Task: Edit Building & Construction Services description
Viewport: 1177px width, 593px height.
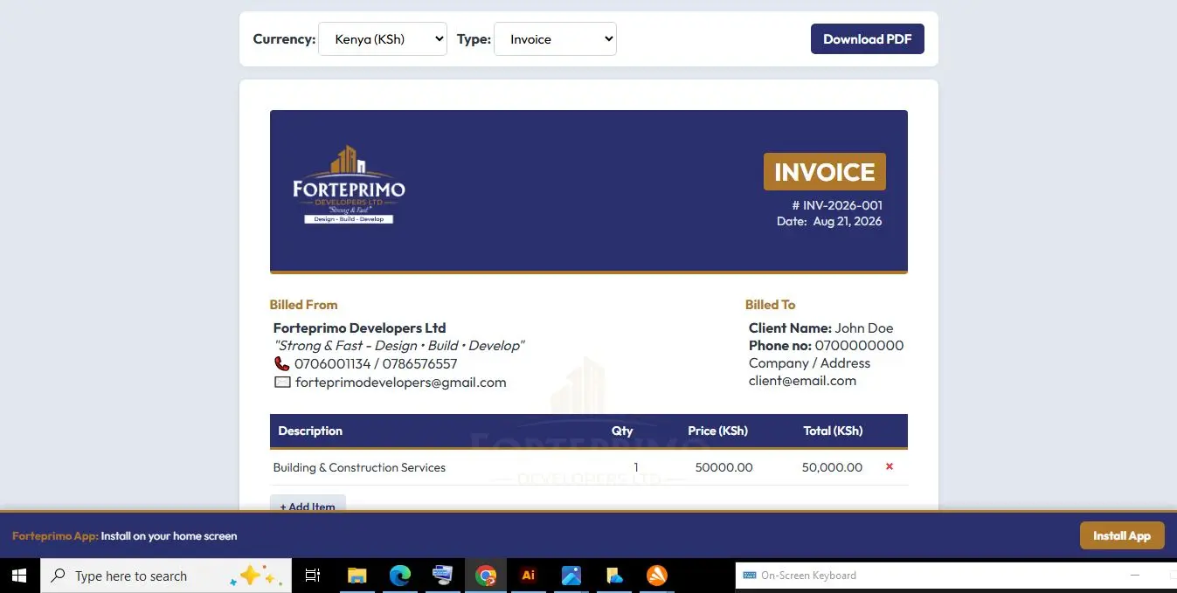Action: tap(359, 467)
